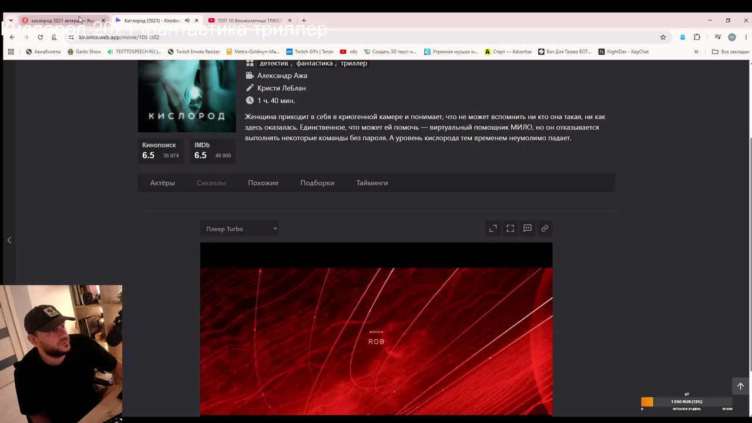Open the media control button in toolbar
Image resolution: width=752 pixels, height=423 pixels.
(719, 37)
